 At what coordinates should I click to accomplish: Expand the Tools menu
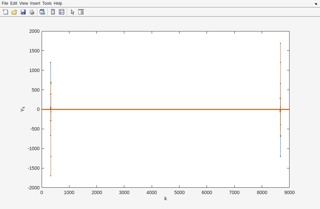coord(47,3)
